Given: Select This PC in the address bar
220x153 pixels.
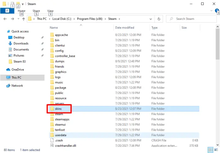Looking at the screenshot, I should (x=42, y=19).
